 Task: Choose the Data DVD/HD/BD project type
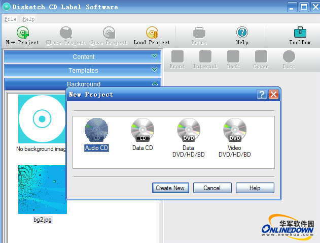[189, 138]
